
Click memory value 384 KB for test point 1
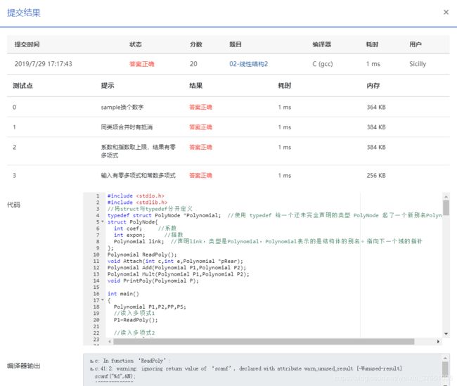[x=376, y=127]
